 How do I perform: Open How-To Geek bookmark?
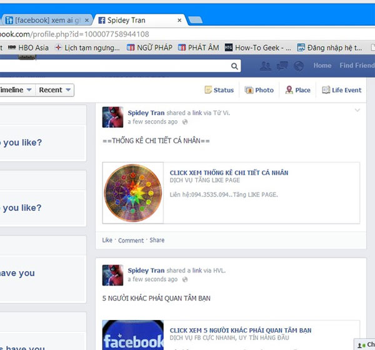257,48
